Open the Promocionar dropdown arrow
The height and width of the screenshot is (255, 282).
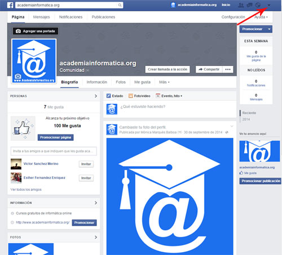269,29
